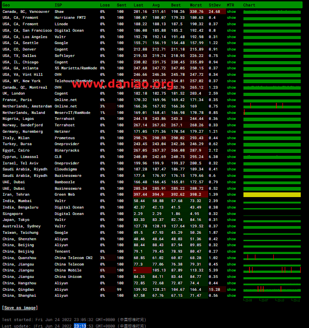
Task: Click 'China, Shenzhen' location text
Action: tap(19, 239)
